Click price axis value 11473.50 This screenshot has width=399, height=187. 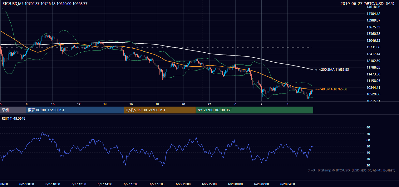[374, 74]
